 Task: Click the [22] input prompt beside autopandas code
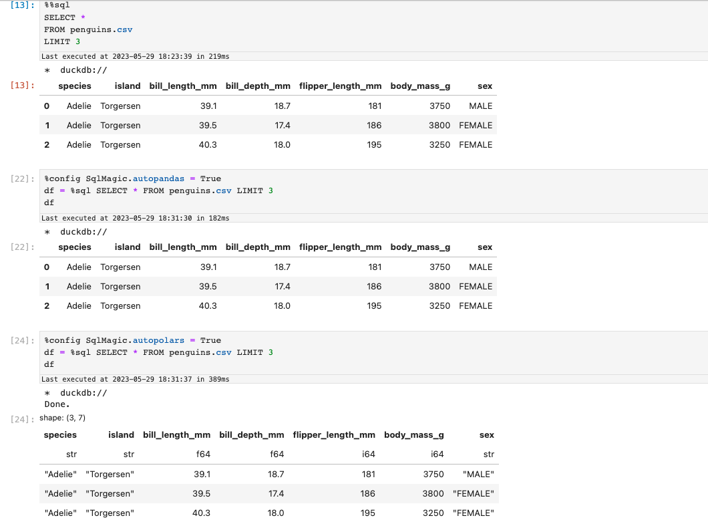[x=23, y=178]
